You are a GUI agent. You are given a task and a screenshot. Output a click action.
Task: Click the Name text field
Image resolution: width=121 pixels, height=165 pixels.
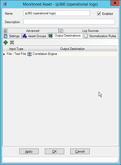[x=57, y=13]
